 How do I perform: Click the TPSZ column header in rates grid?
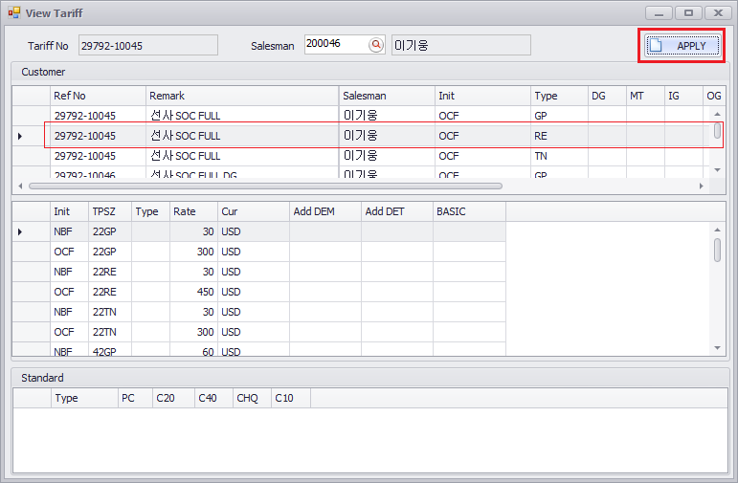(x=109, y=211)
